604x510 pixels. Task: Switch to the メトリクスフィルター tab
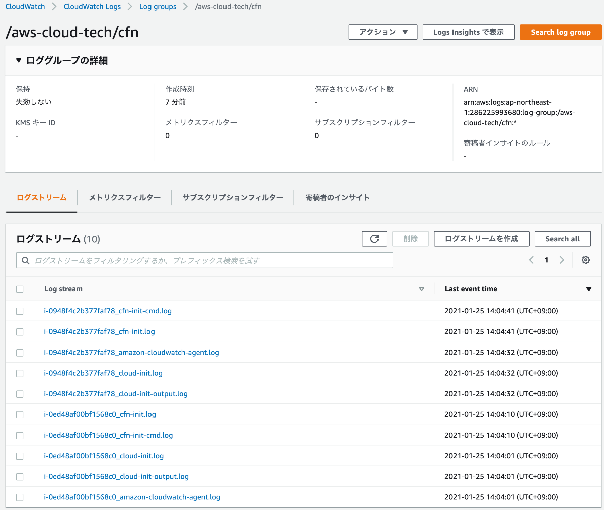(124, 198)
